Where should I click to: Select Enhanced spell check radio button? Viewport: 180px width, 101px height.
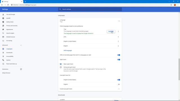(61, 67)
